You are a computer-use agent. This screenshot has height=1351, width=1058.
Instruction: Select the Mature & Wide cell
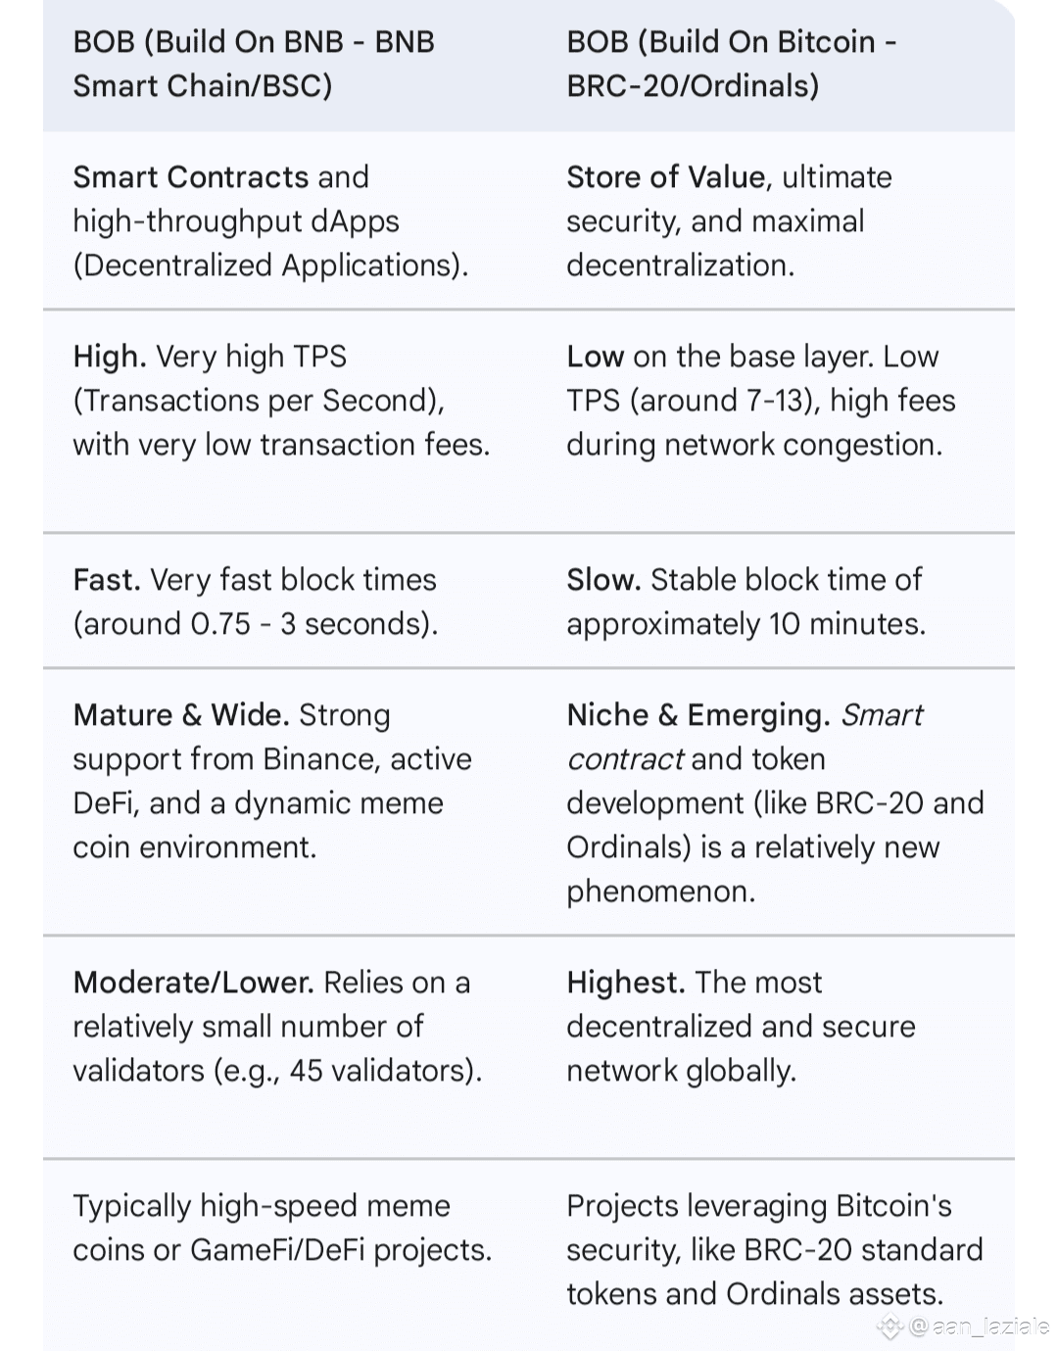(271, 780)
